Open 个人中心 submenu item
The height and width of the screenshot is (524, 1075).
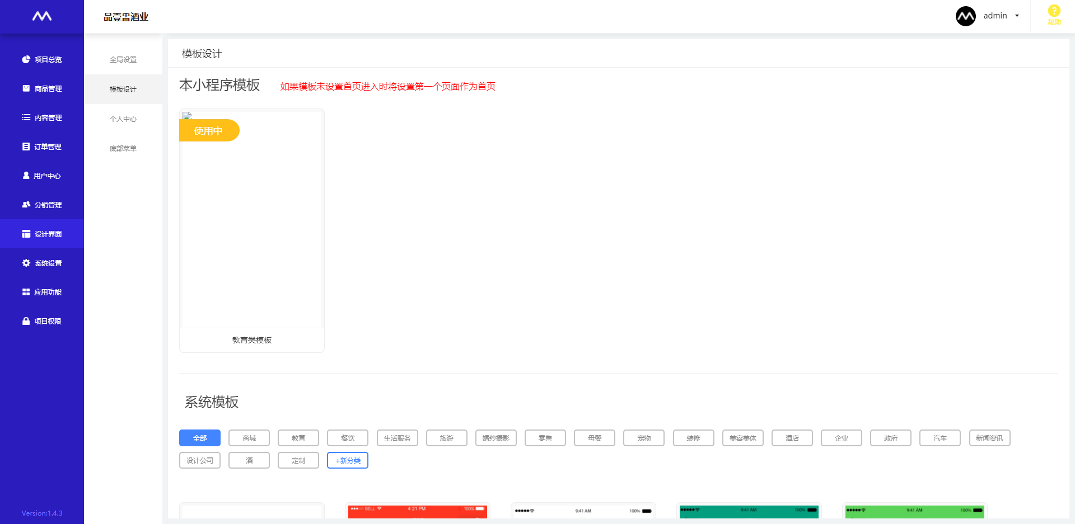click(123, 119)
